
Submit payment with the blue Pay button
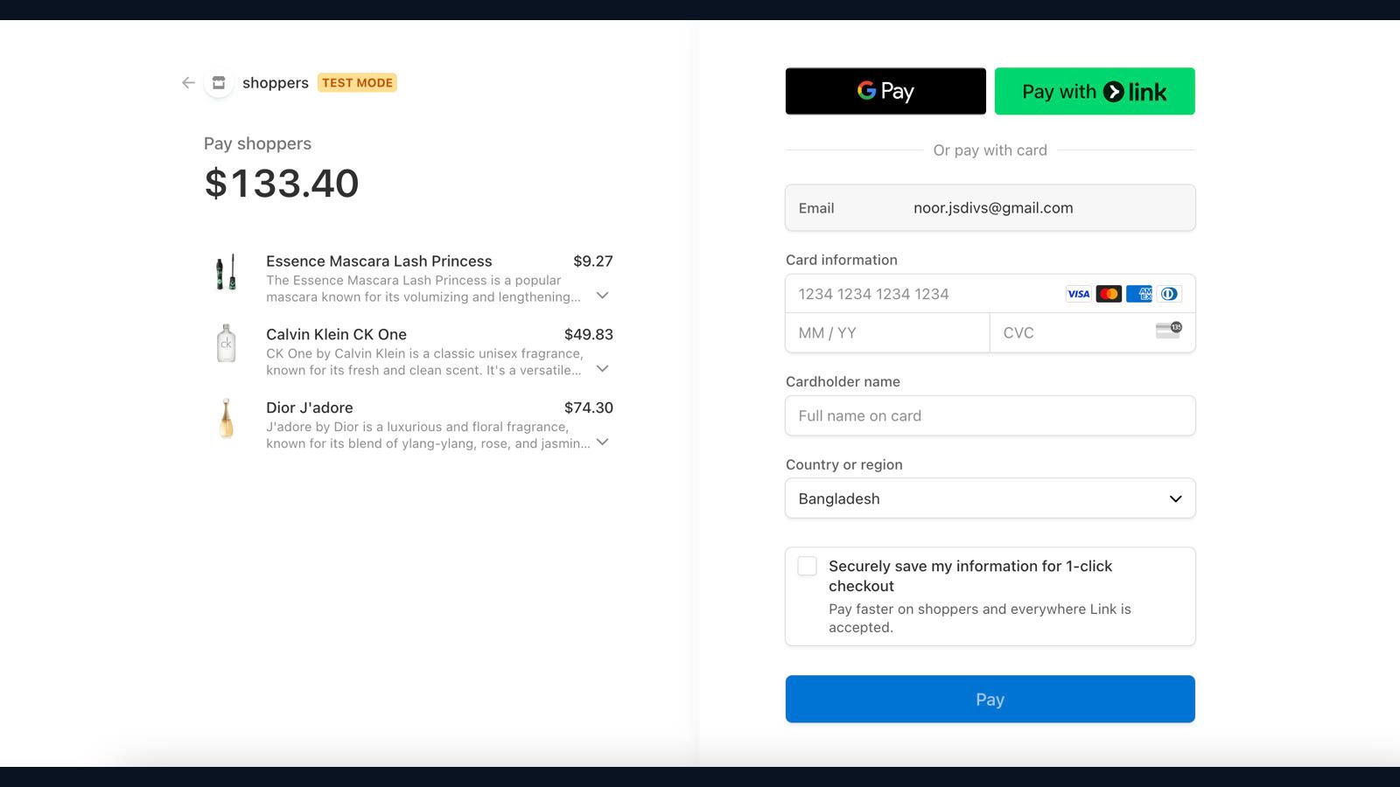click(990, 700)
